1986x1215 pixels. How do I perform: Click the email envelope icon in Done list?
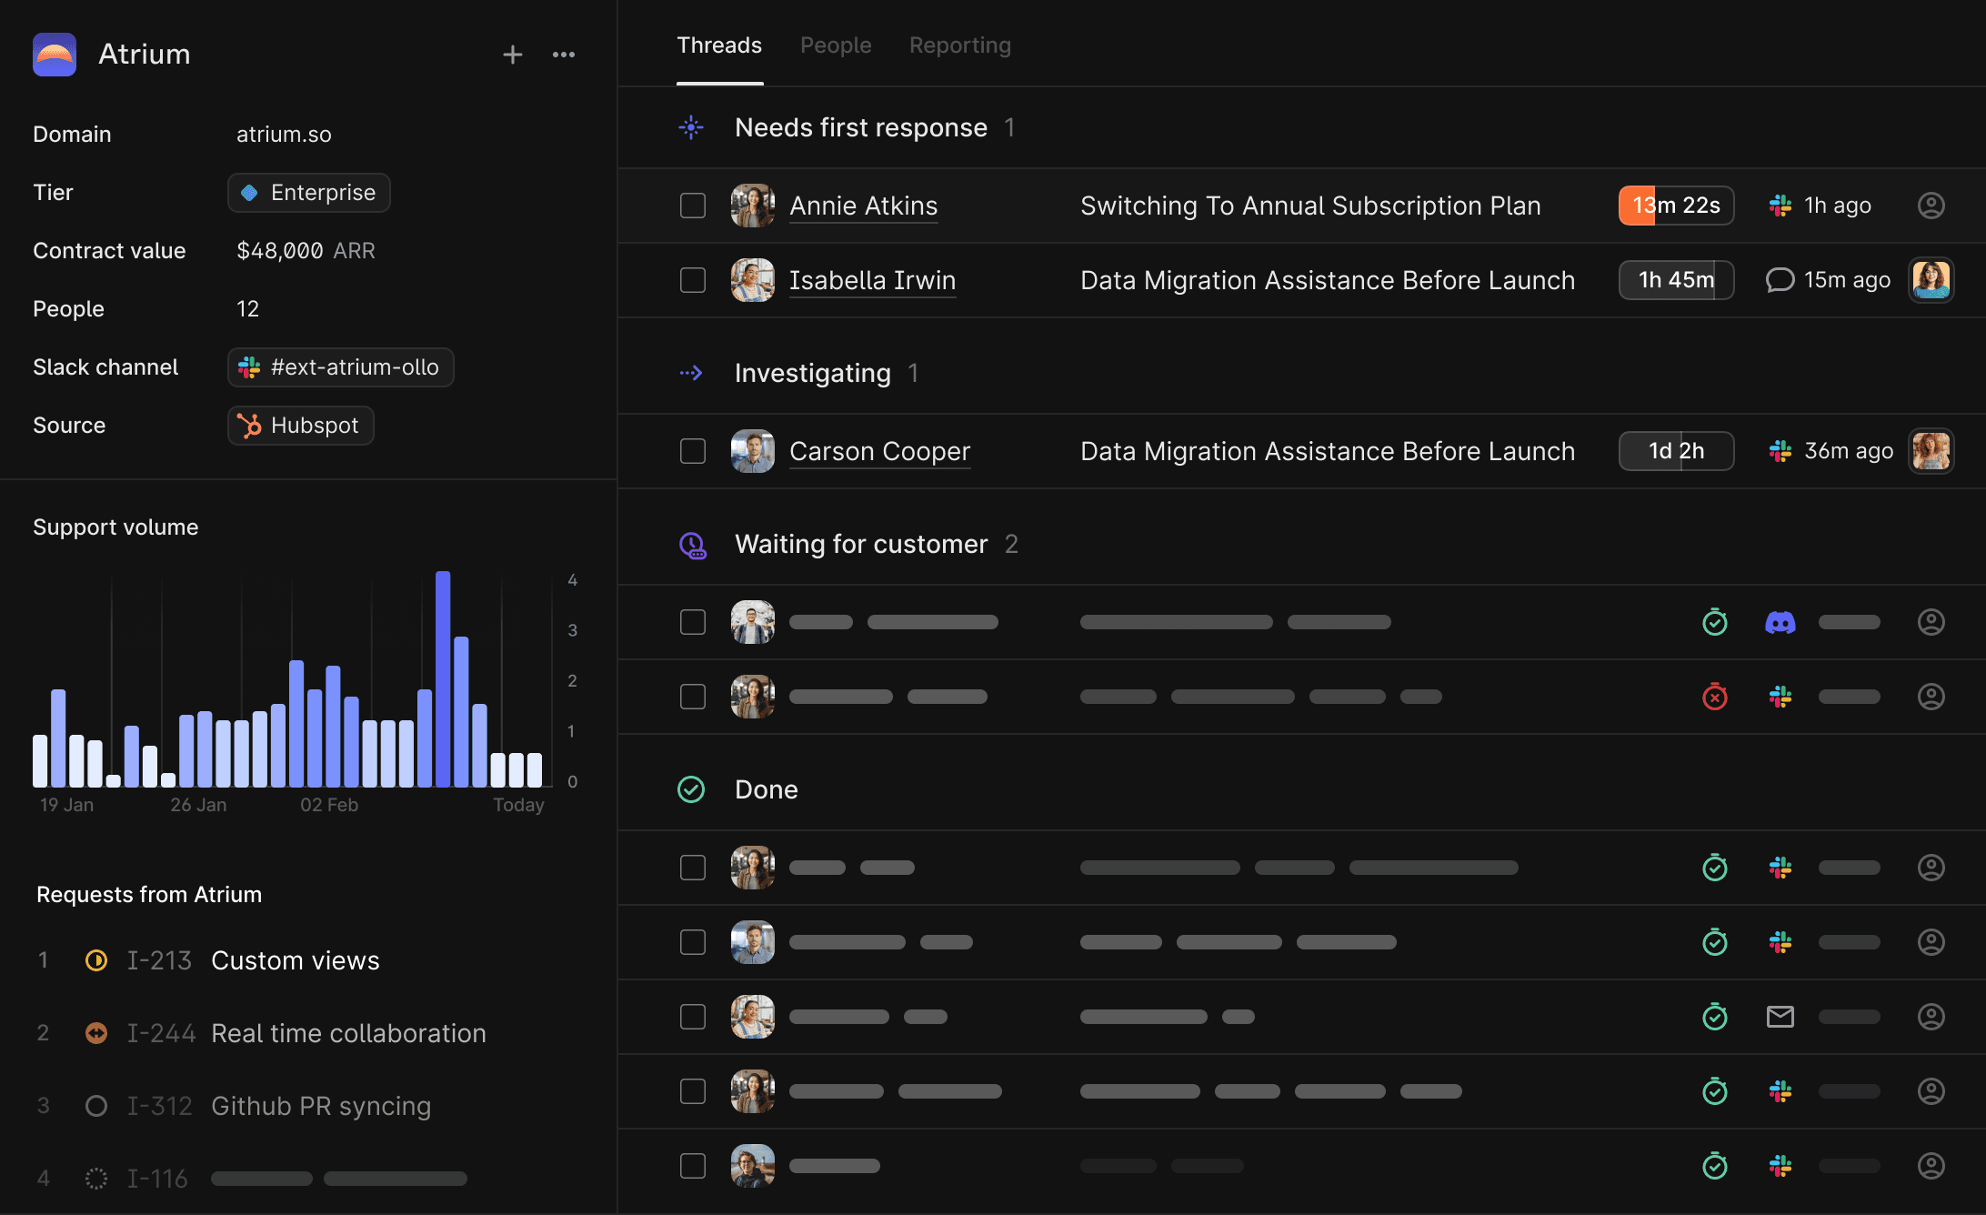click(x=1780, y=1017)
